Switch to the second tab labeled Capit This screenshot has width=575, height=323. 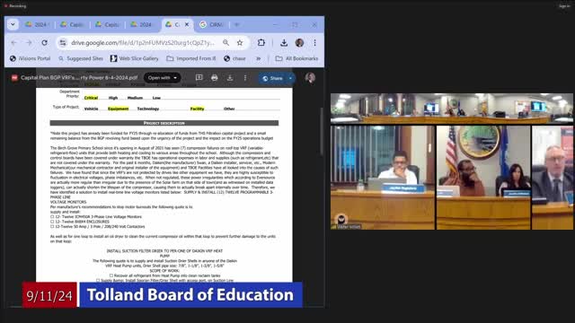click(73, 24)
